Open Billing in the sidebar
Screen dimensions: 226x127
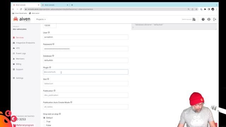coord(19,64)
